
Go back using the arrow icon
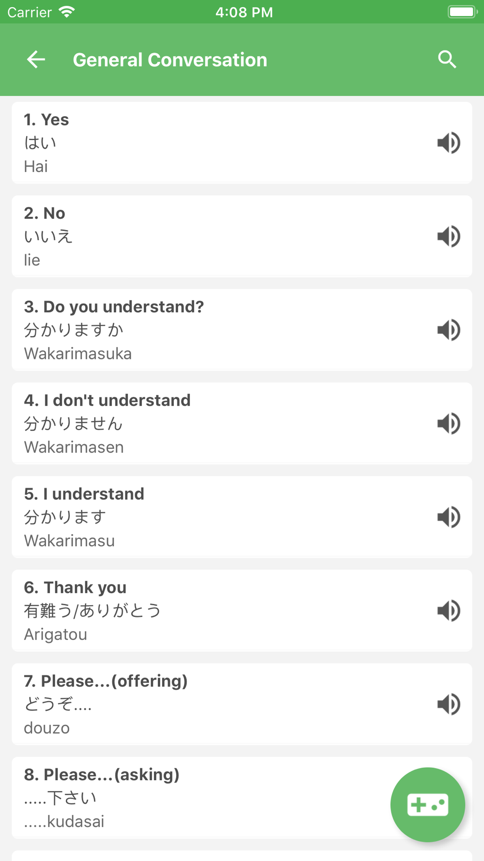point(36,60)
